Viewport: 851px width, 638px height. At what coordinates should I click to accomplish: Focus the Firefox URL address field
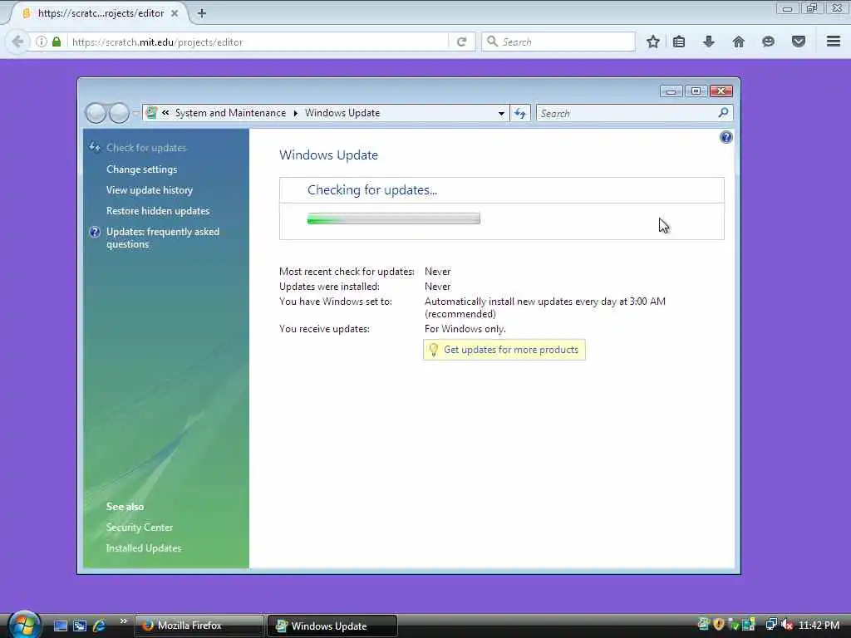pos(258,42)
